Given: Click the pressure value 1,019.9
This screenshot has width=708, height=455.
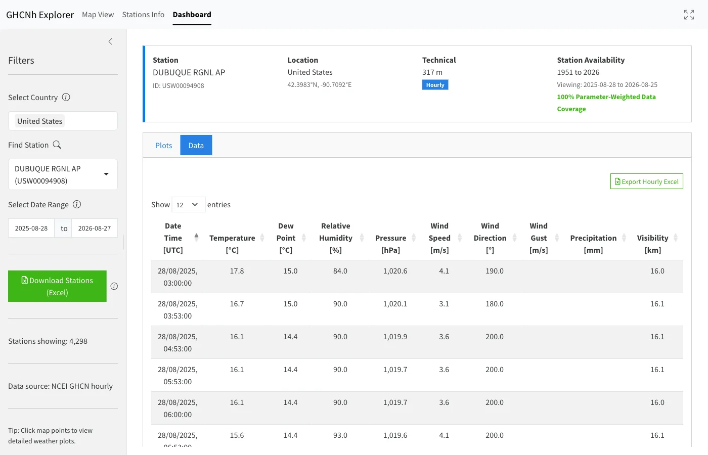Looking at the screenshot, I should click(x=395, y=337).
